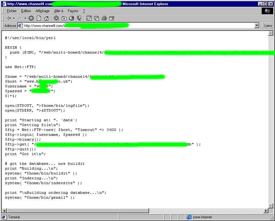Open the Affichage menu
Viewport: 275px width, 221px height.
[x=42, y=11]
